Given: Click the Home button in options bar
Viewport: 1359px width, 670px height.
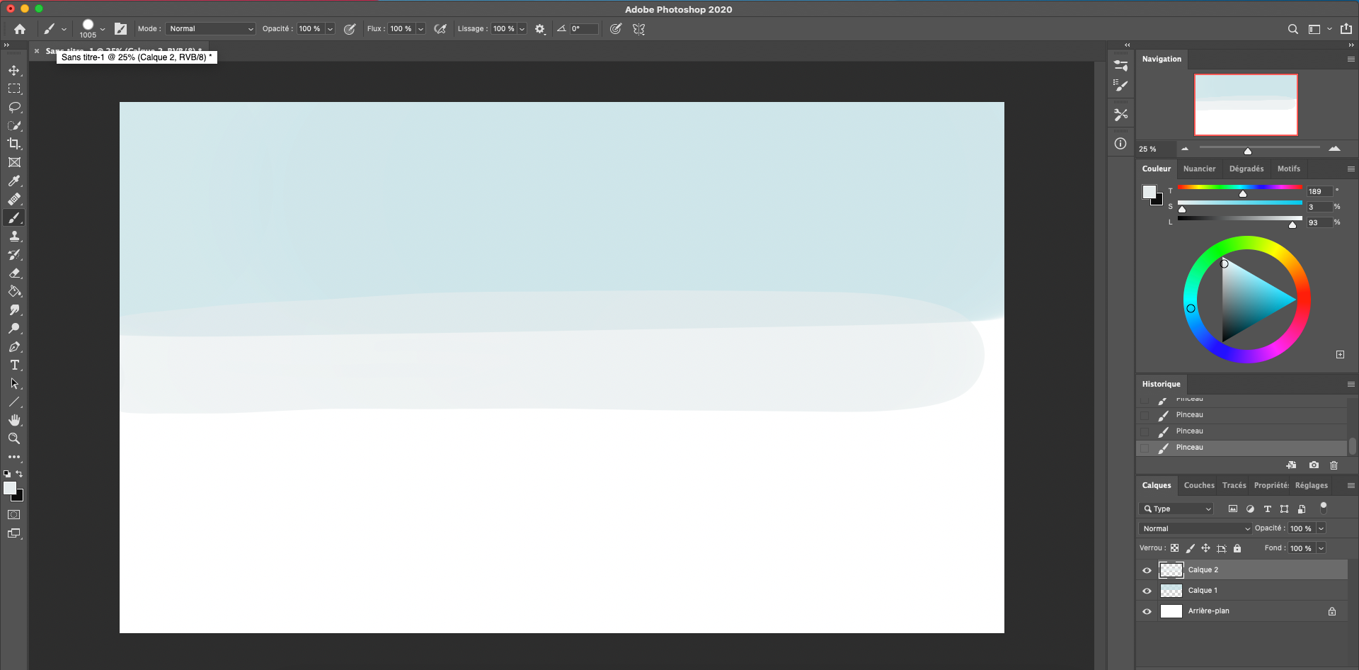Looking at the screenshot, I should pyautogui.click(x=20, y=29).
